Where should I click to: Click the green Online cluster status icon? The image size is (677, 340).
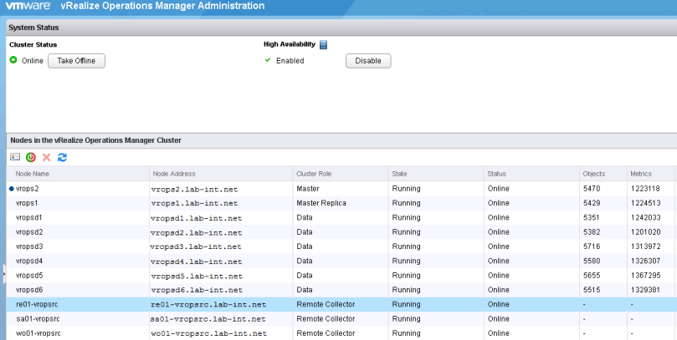pyautogui.click(x=13, y=60)
